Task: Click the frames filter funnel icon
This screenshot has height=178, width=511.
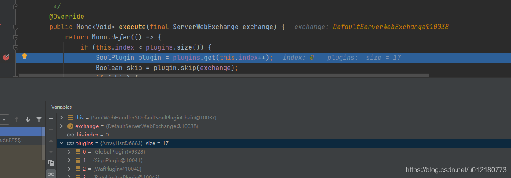Action: pos(39,119)
